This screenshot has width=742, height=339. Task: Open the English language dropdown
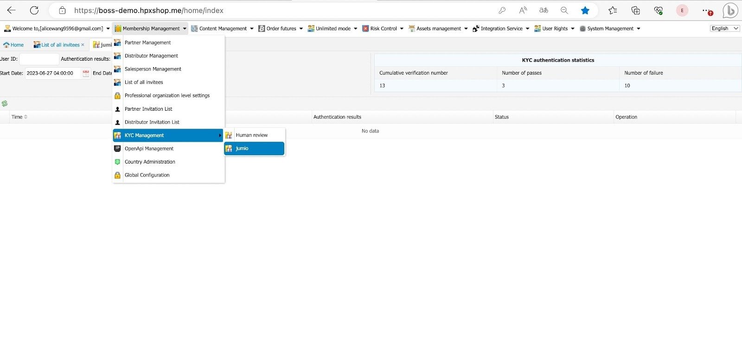[x=725, y=28]
